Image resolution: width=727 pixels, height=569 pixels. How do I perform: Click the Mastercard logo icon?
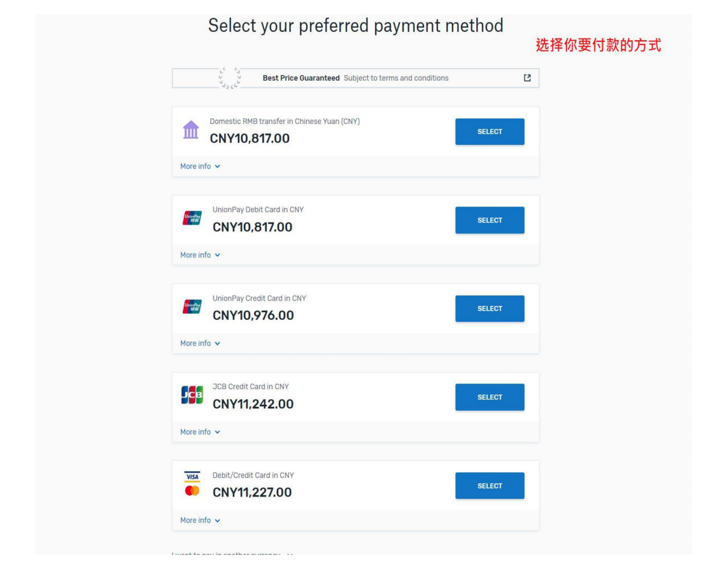(x=192, y=491)
